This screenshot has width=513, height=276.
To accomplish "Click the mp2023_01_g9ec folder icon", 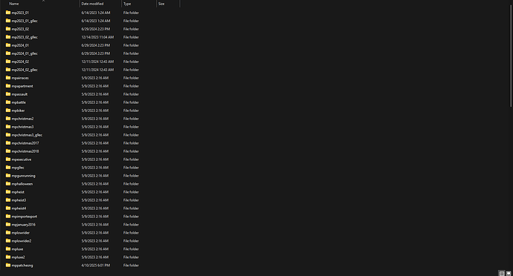I will (x=8, y=21).
